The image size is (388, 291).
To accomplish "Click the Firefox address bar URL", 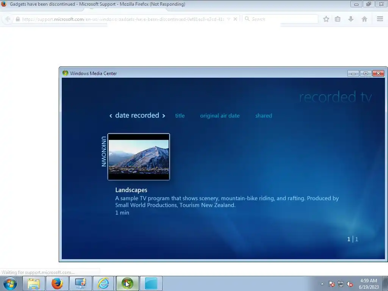I will [123, 19].
